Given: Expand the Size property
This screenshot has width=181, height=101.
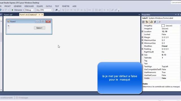Looking at the screenshot, I should [x=143, y=55].
